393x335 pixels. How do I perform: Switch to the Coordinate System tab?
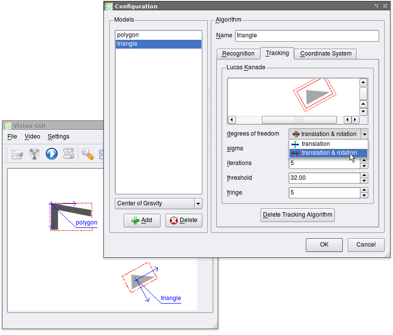tap(326, 54)
